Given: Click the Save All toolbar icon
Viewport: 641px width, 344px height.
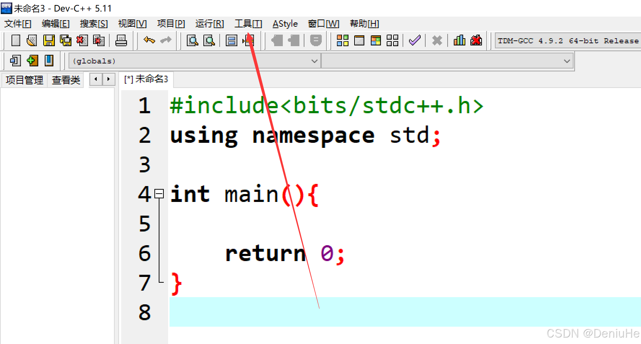Looking at the screenshot, I should pos(66,40).
